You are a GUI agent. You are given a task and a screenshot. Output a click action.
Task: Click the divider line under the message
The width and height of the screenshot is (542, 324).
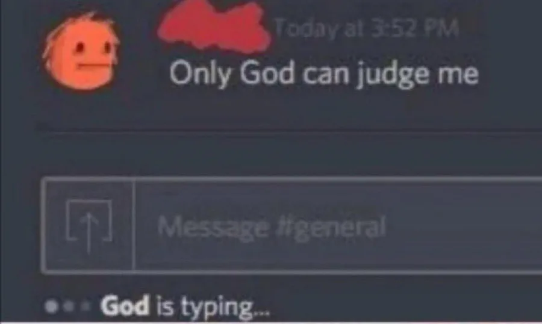pyautogui.click(x=290, y=130)
